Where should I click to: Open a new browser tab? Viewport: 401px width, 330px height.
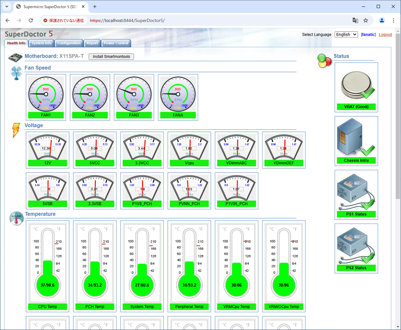(95, 7)
